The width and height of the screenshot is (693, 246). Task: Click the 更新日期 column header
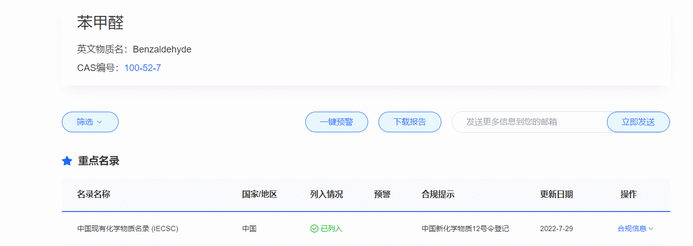tap(556, 195)
